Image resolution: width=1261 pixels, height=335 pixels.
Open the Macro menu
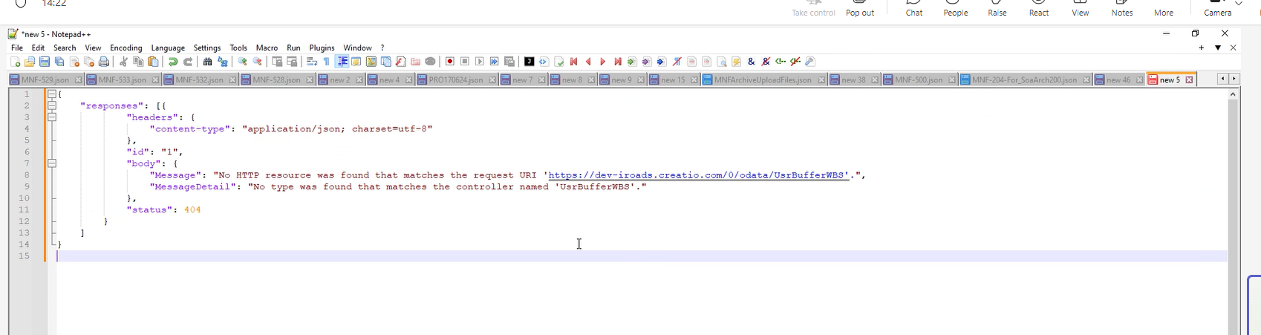[267, 48]
